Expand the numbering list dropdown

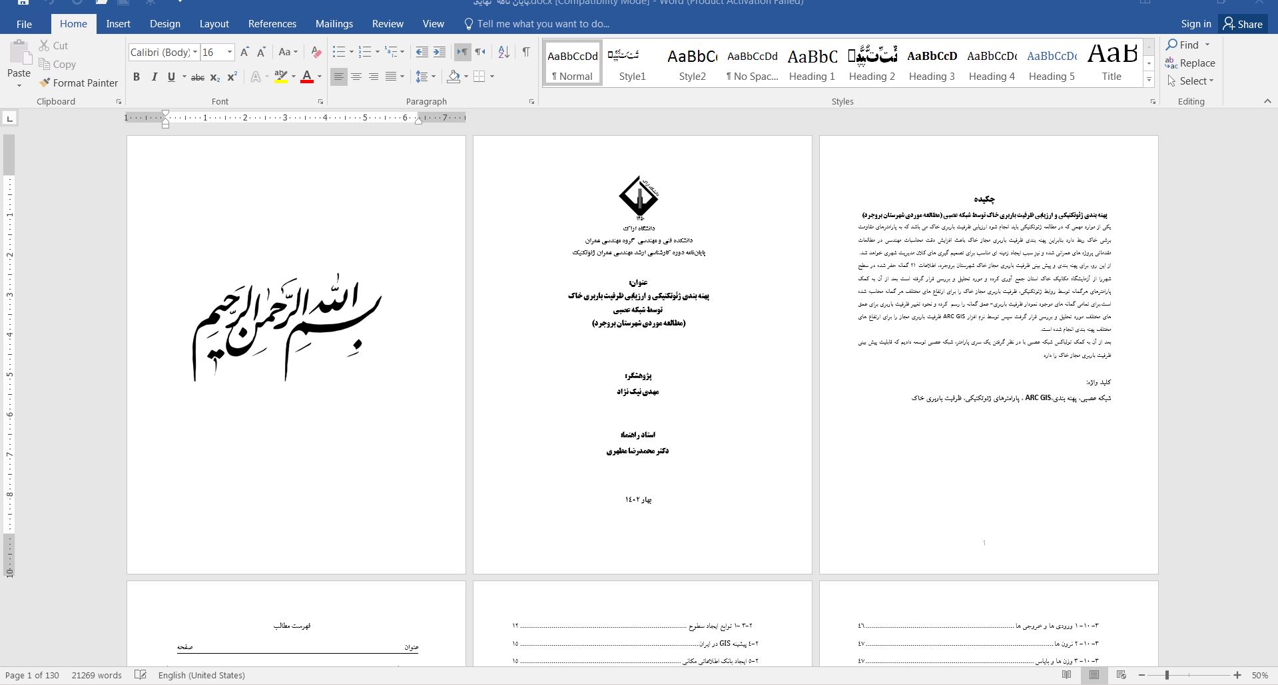click(x=378, y=52)
